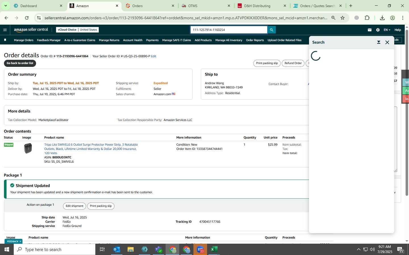Click the browser address bar URL
Viewport: 409px width, 255px height.
click(186, 18)
